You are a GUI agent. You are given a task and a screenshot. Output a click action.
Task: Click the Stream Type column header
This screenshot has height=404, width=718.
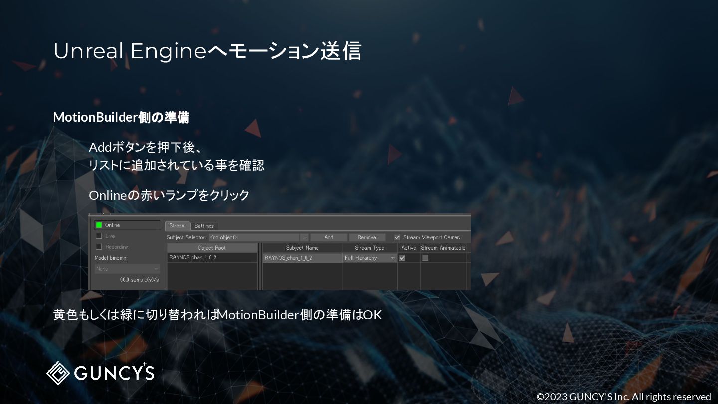click(x=370, y=248)
